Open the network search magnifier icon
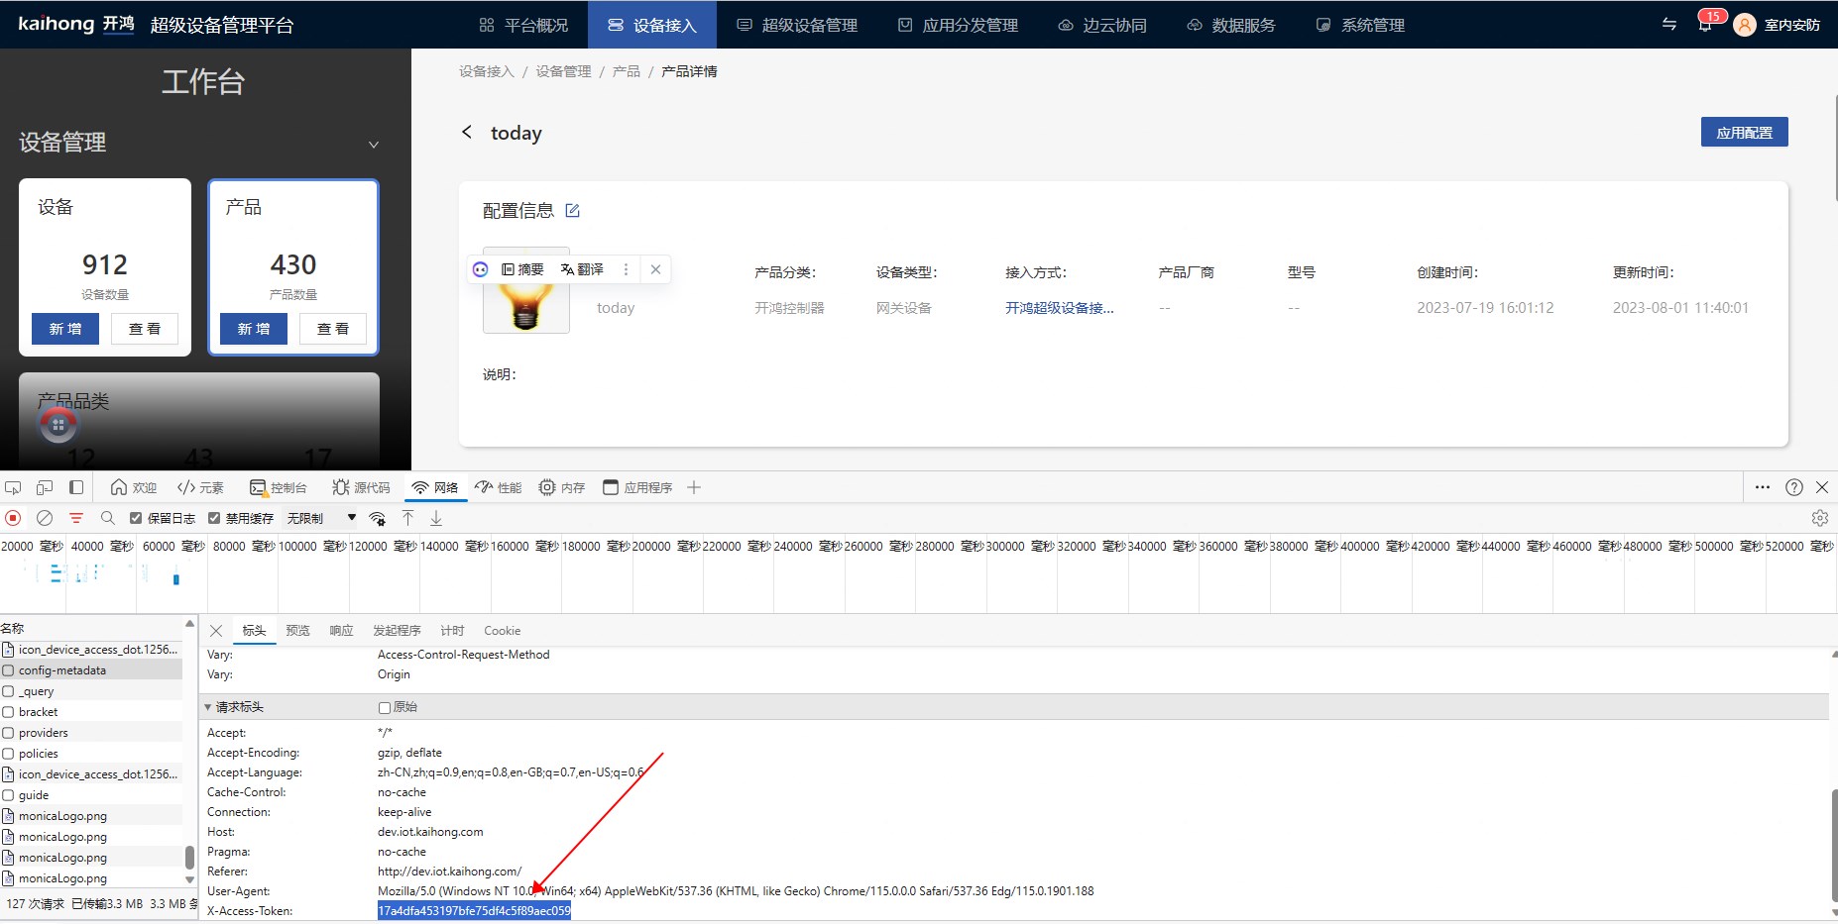1838x924 pixels. tap(108, 518)
